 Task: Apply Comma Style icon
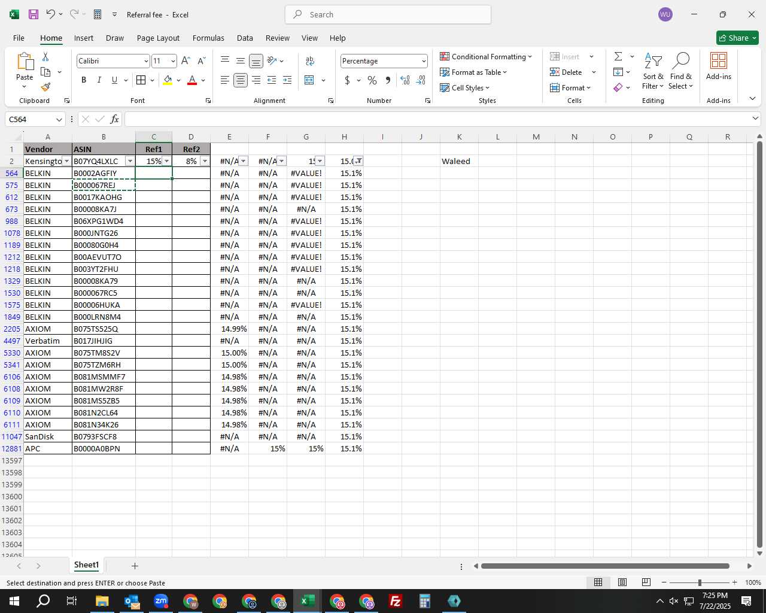click(388, 80)
